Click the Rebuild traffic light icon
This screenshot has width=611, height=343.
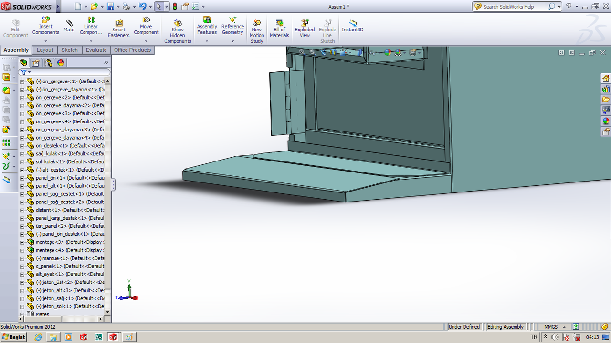(175, 7)
